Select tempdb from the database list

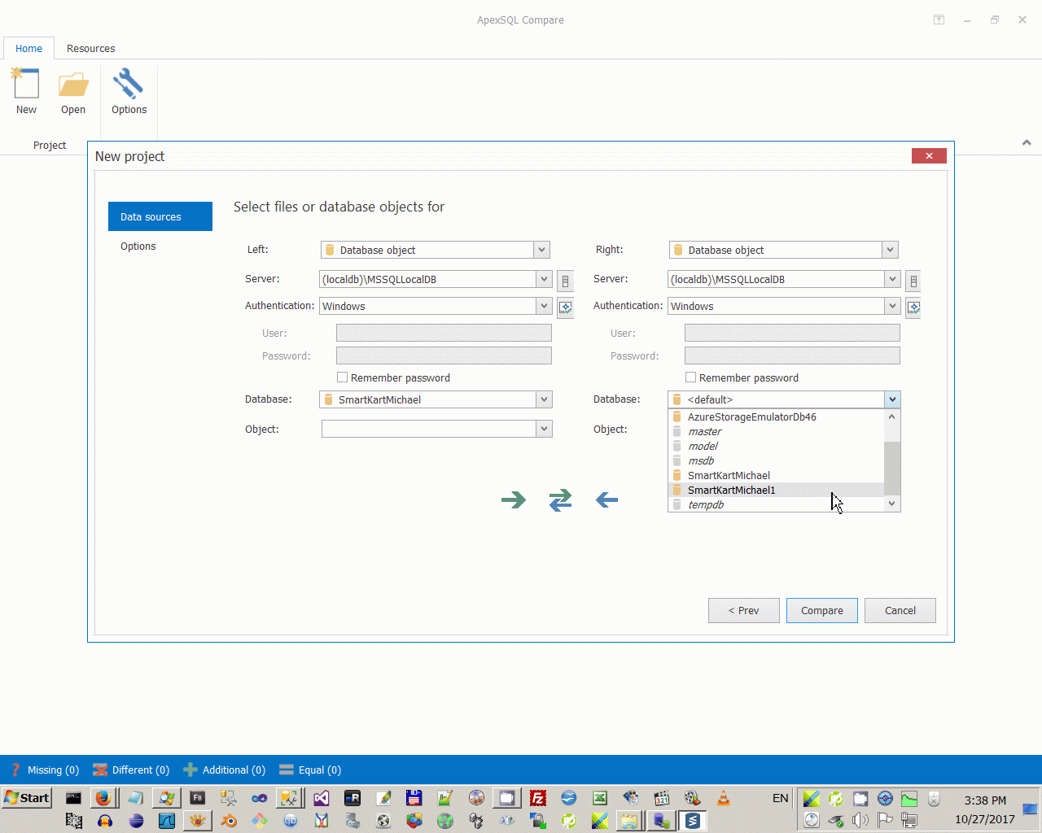776,504
